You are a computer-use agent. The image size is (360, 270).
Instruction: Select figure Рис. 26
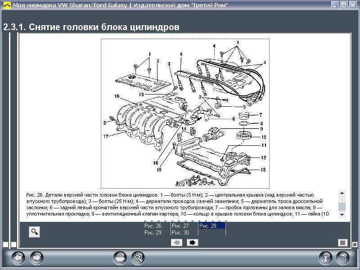tap(153, 226)
